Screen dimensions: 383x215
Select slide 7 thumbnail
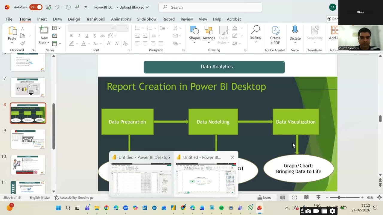click(28, 87)
